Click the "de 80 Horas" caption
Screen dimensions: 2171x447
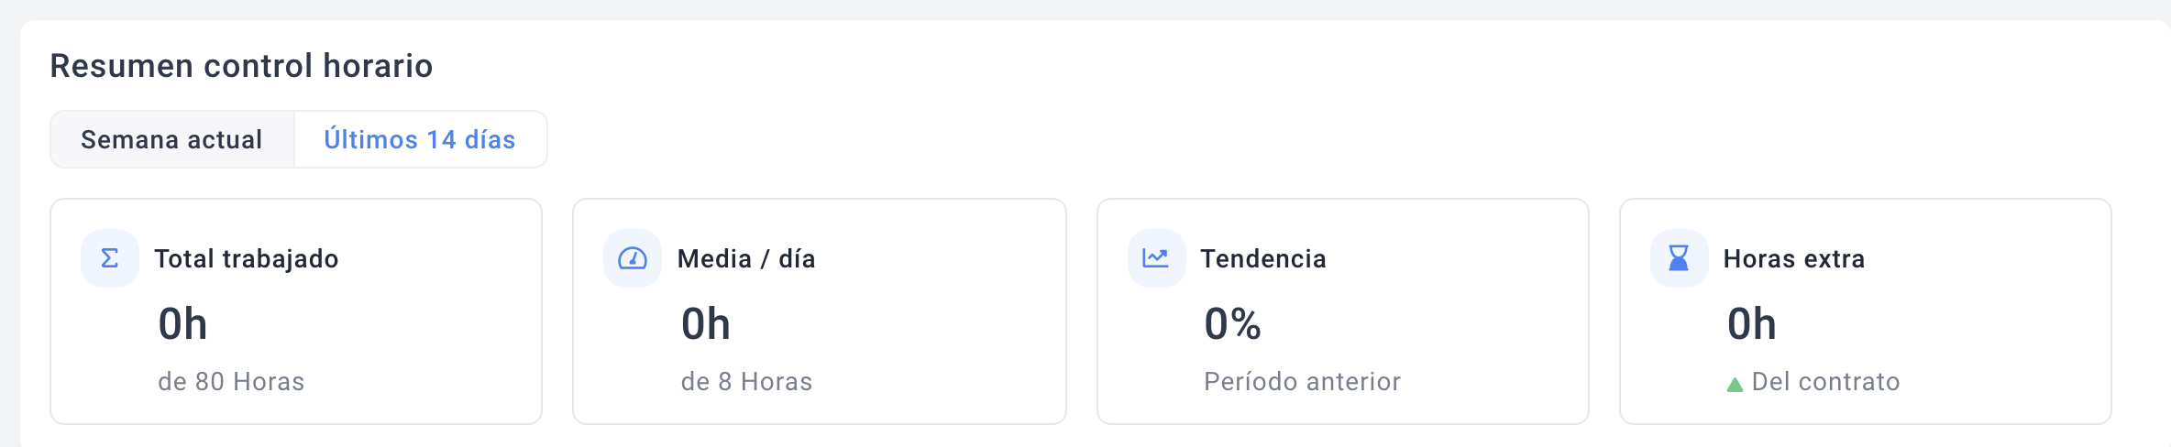coord(231,381)
